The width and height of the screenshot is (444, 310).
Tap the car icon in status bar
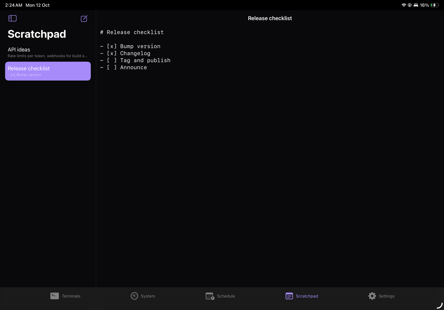point(416,5)
